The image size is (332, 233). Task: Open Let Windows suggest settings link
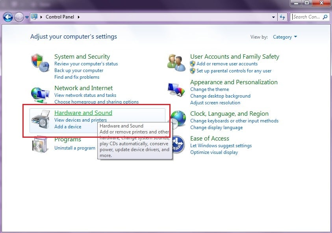pos(221,146)
